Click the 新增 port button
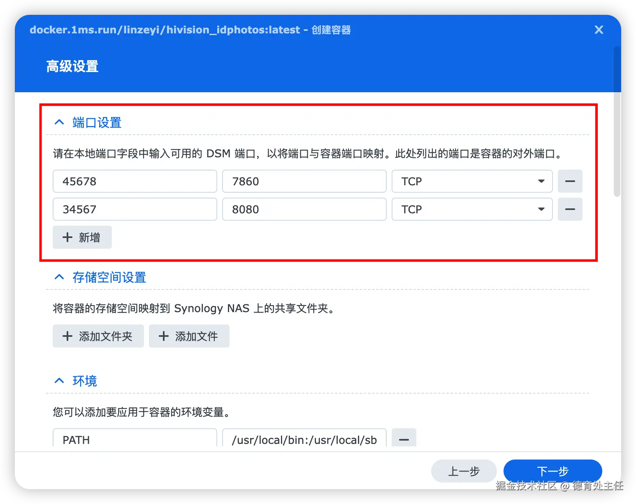Screen dimensions: 636x504 [x=82, y=237]
